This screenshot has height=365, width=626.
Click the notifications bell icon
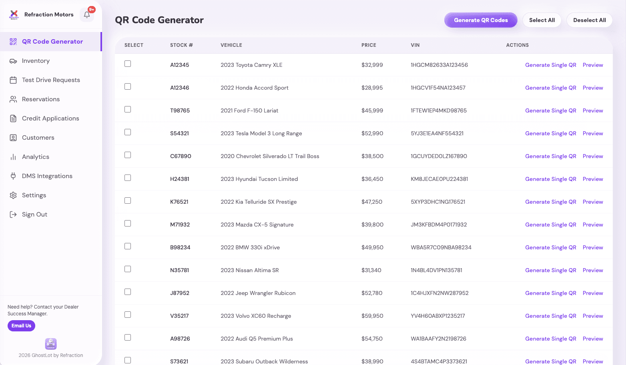pyautogui.click(x=87, y=15)
